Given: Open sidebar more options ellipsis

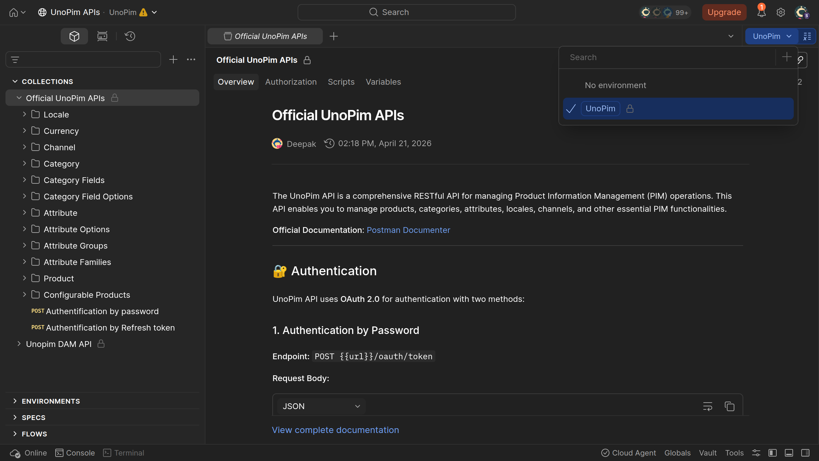Looking at the screenshot, I should 191,59.
